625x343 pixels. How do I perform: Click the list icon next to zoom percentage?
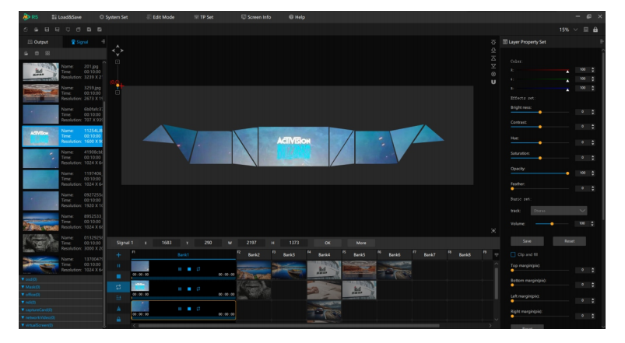(586, 30)
